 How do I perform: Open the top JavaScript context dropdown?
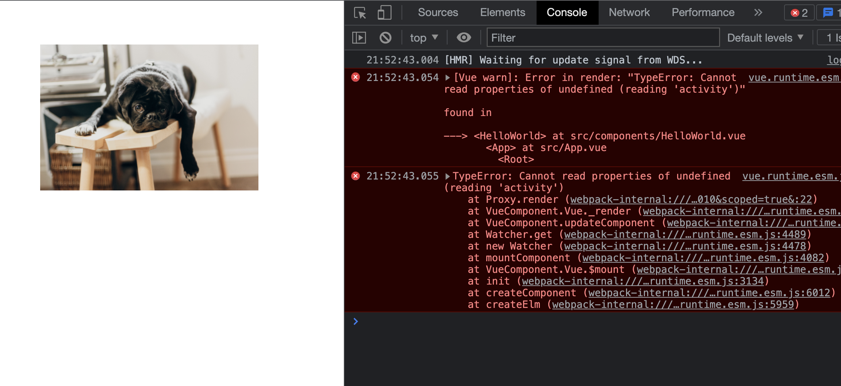point(424,38)
